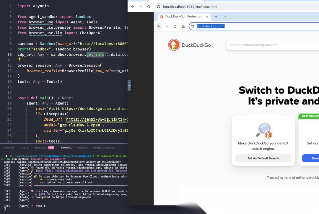
Task: Focus the Search without being tracked box
Action: point(273,45)
